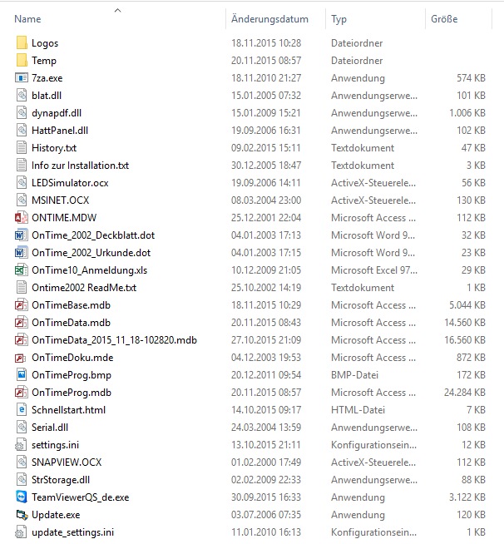Viewport: 504px width, 544px height.
Task: Click the size value 24.284 KB
Action: click(464, 392)
